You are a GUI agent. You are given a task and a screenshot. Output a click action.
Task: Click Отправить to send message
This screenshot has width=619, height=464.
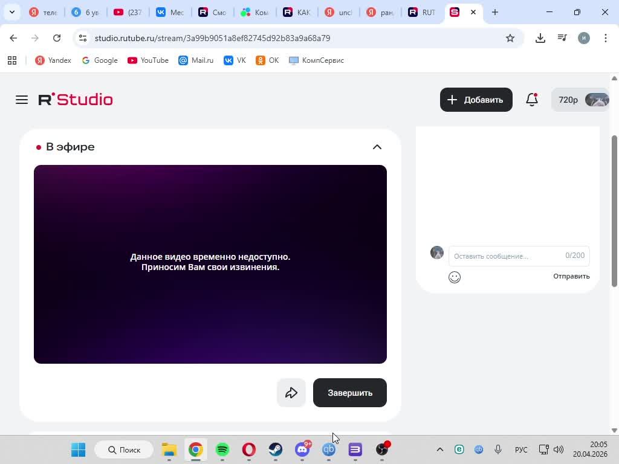tap(571, 276)
